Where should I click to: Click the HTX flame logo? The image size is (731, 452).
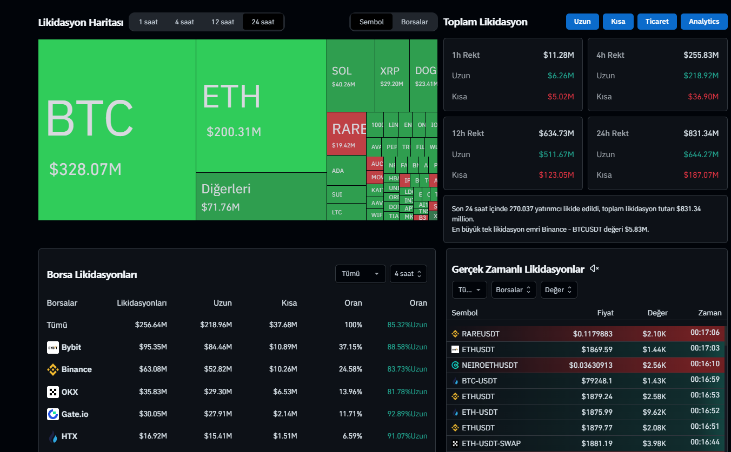tap(53, 436)
